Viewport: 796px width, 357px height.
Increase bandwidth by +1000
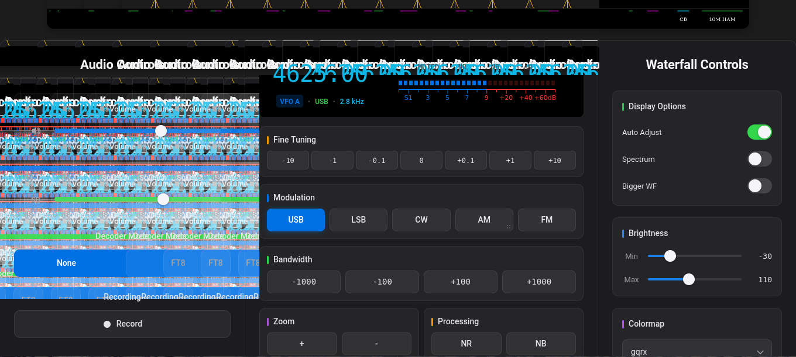pyautogui.click(x=538, y=282)
